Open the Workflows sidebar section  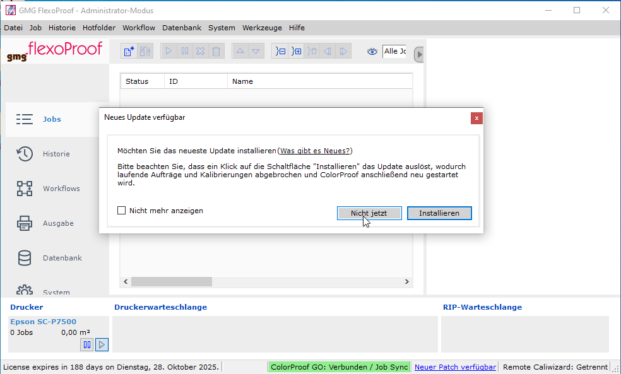(x=52, y=189)
